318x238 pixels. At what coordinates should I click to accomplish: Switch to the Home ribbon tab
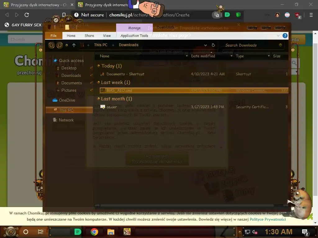[71, 36]
